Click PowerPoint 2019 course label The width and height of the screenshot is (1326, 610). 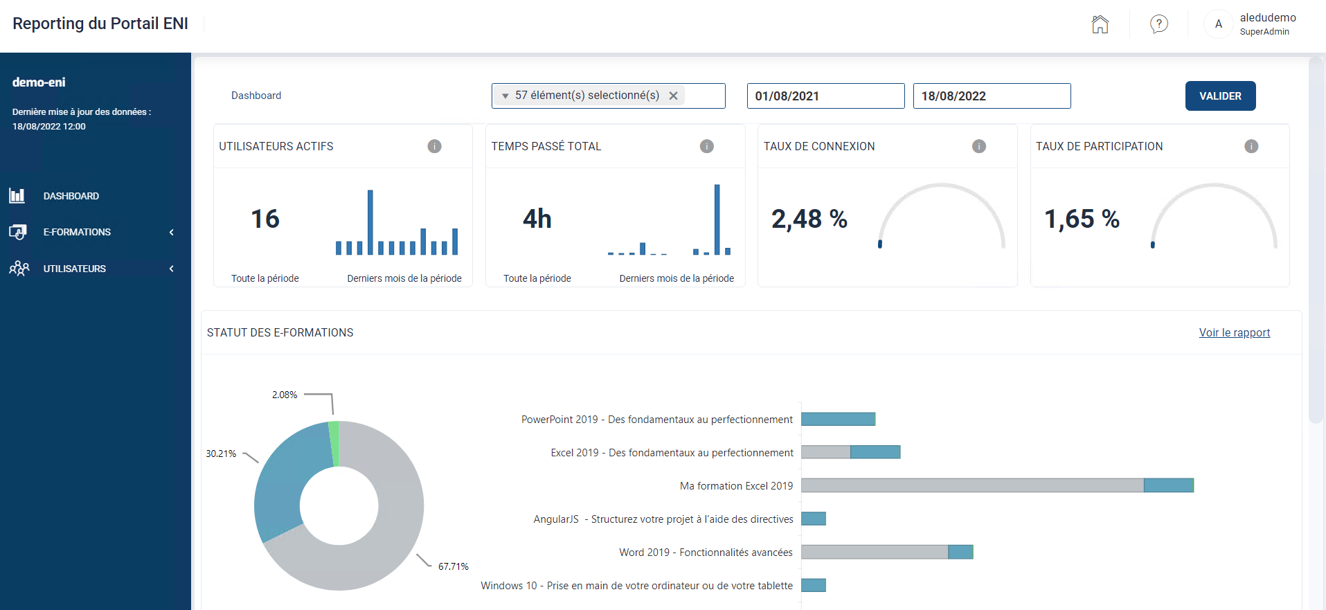pyautogui.click(x=657, y=420)
